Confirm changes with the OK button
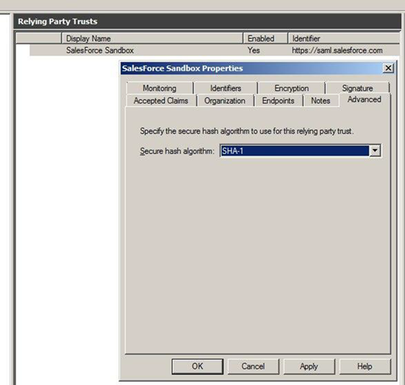Screen dimensions: 405x385 (197, 366)
